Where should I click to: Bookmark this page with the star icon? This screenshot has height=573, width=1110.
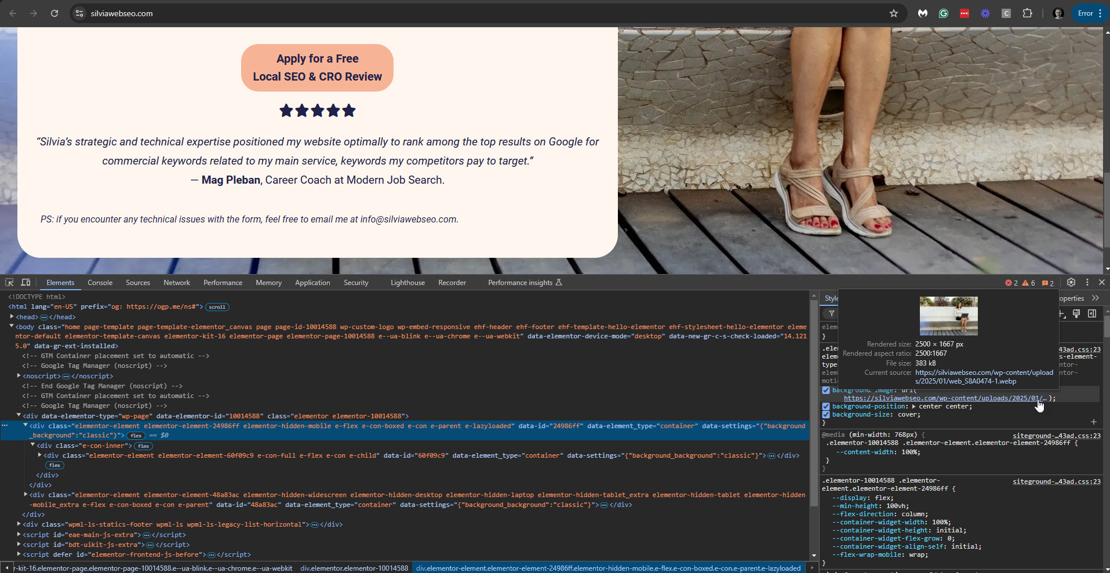(x=894, y=13)
